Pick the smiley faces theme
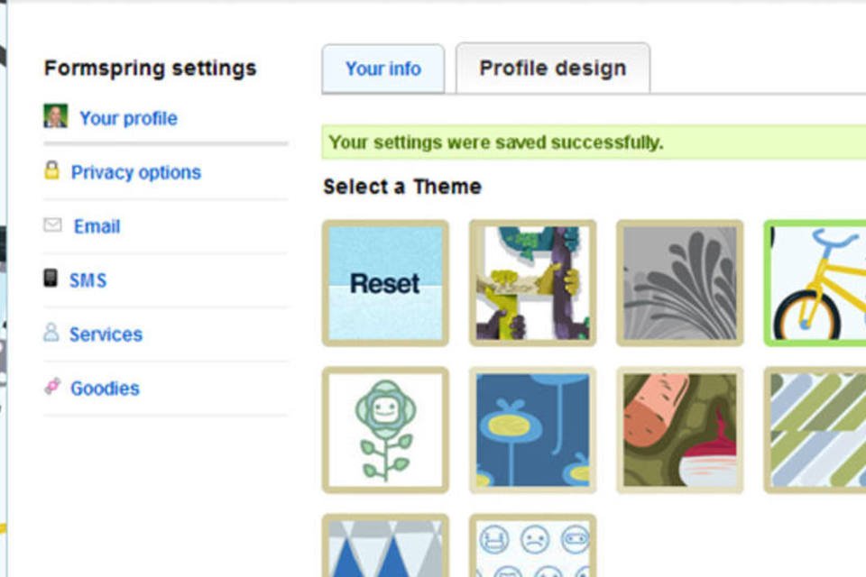866x577 pixels. pyautogui.click(x=532, y=548)
